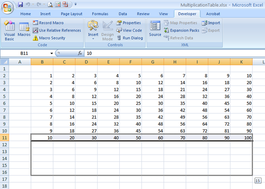Select row 17 header

click(x=4, y=179)
